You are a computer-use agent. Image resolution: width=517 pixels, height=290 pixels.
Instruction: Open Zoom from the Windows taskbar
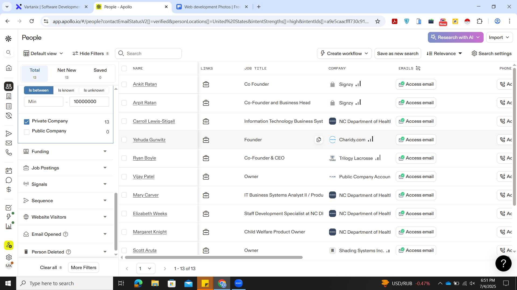238,283
